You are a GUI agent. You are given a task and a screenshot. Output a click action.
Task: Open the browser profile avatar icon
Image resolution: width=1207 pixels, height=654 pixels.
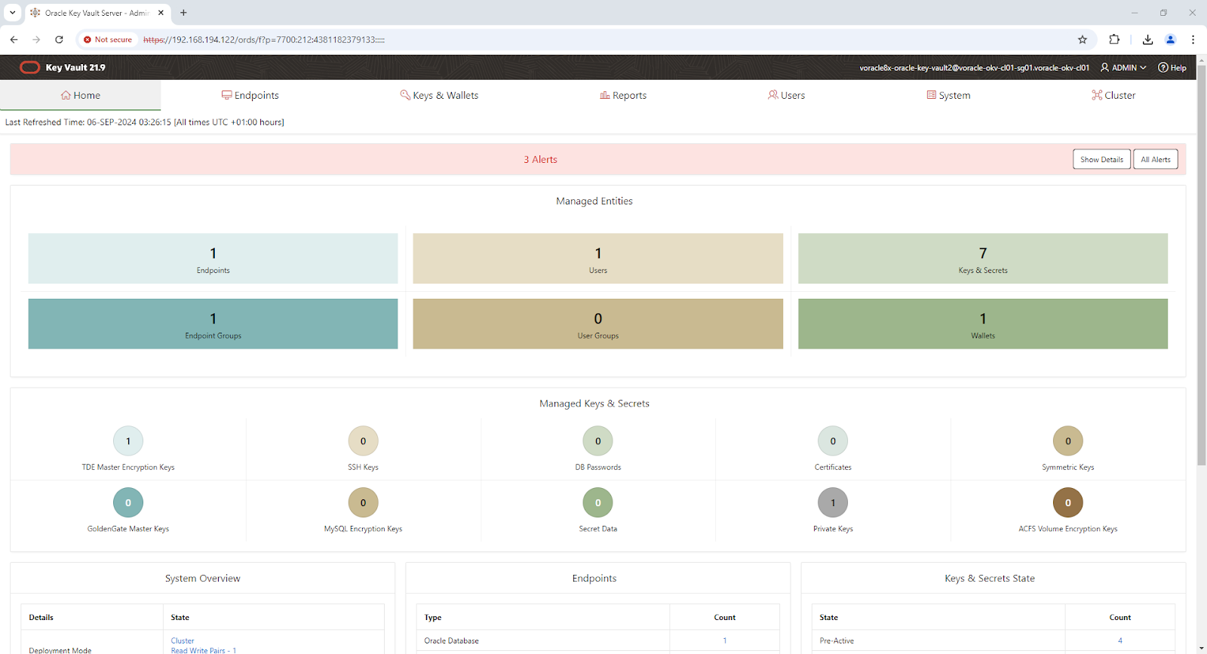click(1171, 39)
